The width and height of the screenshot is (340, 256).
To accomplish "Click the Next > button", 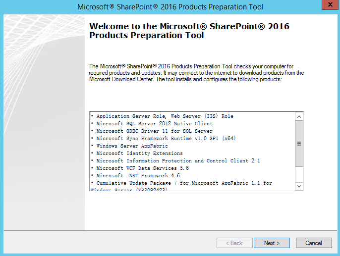I will [272, 243].
